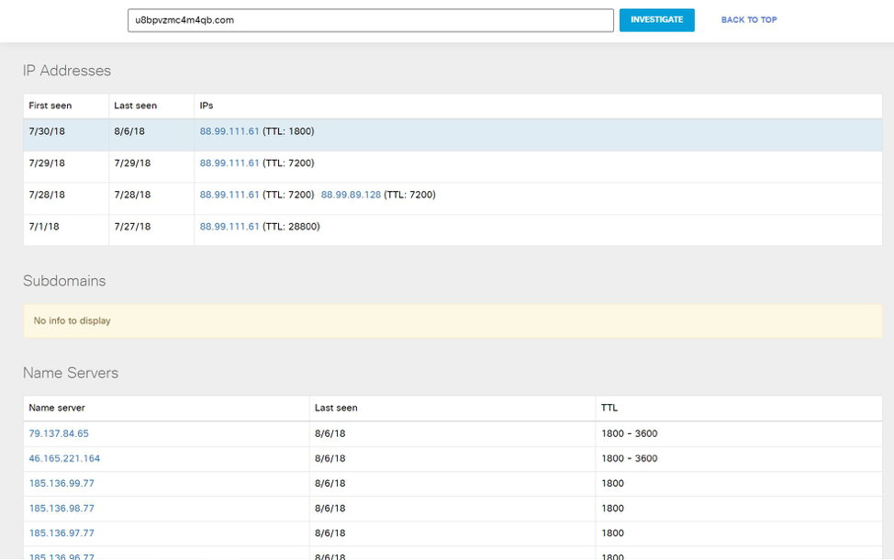Image resolution: width=894 pixels, height=560 pixels.
Task: Select name server 185.136.99.77
Action: pyautogui.click(x=61, y=483)
